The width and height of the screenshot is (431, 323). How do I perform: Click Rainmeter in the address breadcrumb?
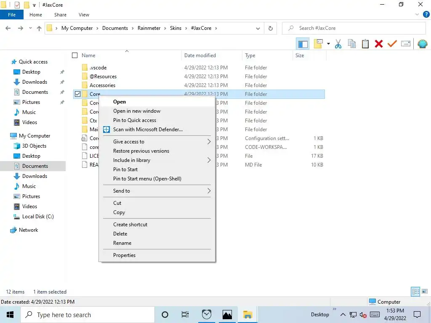coord(149,28)
